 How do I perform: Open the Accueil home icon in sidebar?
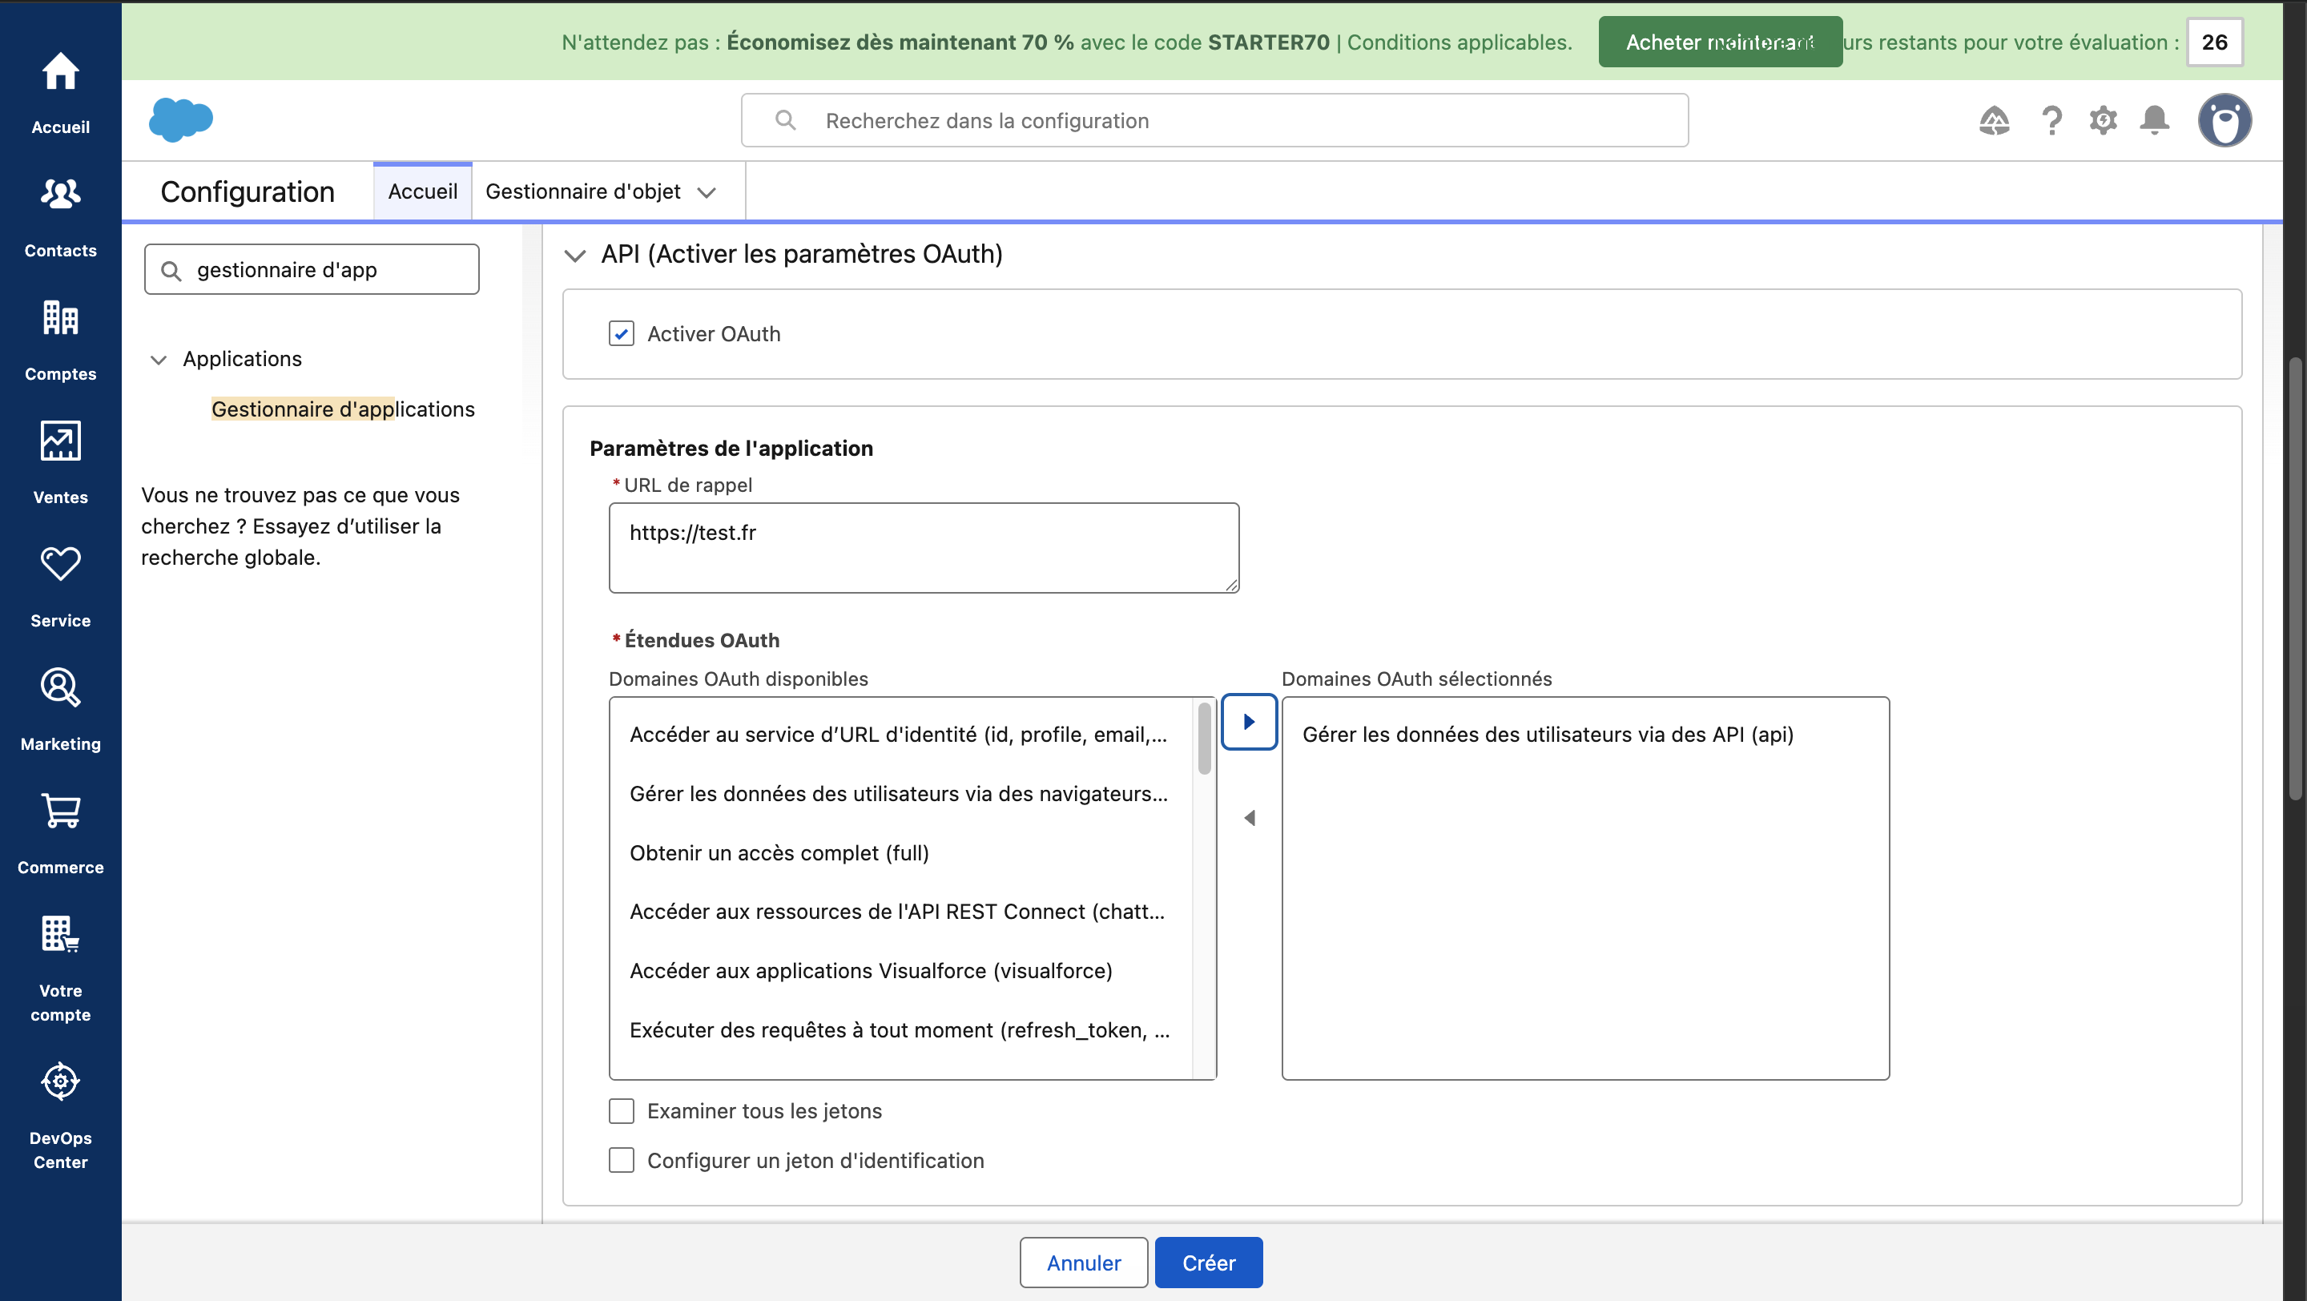coord(60,73)
